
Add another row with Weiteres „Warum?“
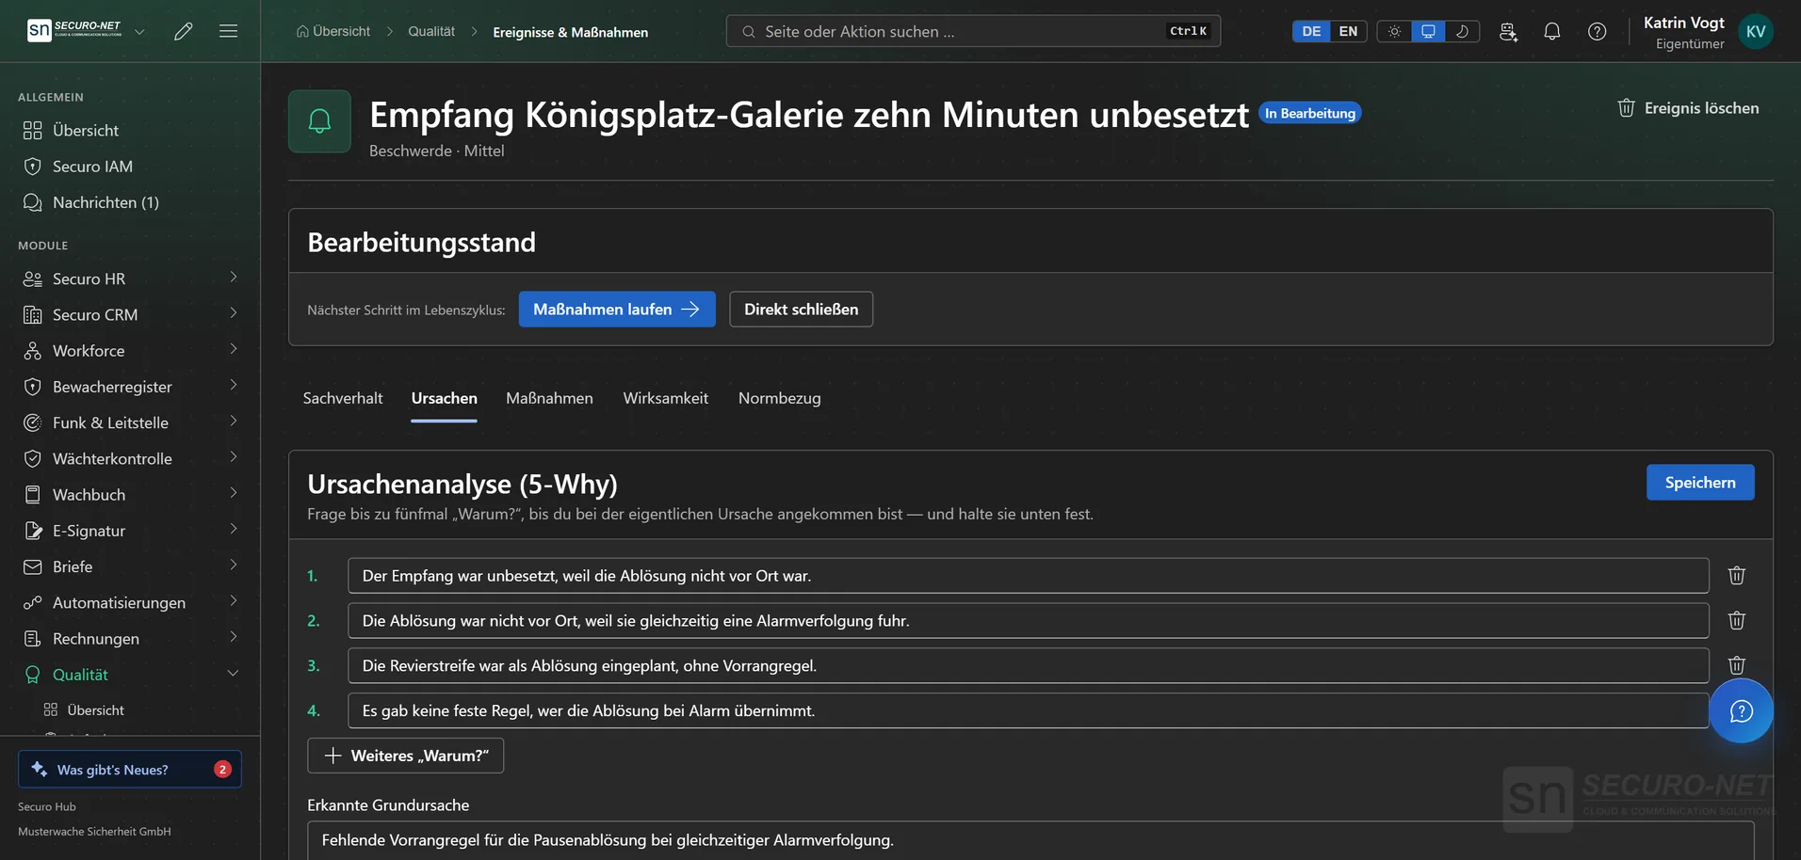click(x=405, y=756)
